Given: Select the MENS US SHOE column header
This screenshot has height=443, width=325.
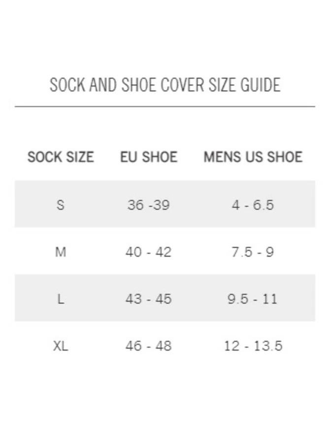Looking at the screenshot, I should point(253,157).
